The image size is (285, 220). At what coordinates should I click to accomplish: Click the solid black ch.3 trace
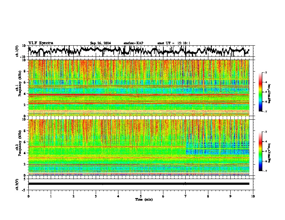pyautogui.click(x=139, y=184)
